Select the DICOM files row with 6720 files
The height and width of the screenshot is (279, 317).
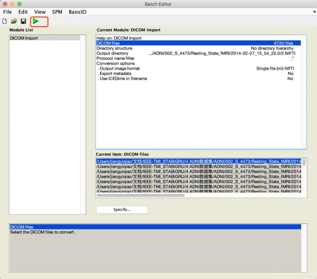click(x=198, y=43)
